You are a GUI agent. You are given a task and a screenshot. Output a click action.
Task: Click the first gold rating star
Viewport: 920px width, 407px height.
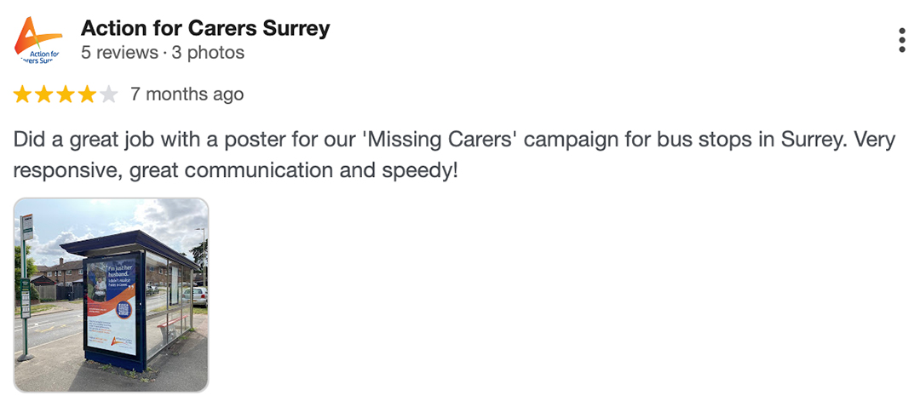[22, 95]
